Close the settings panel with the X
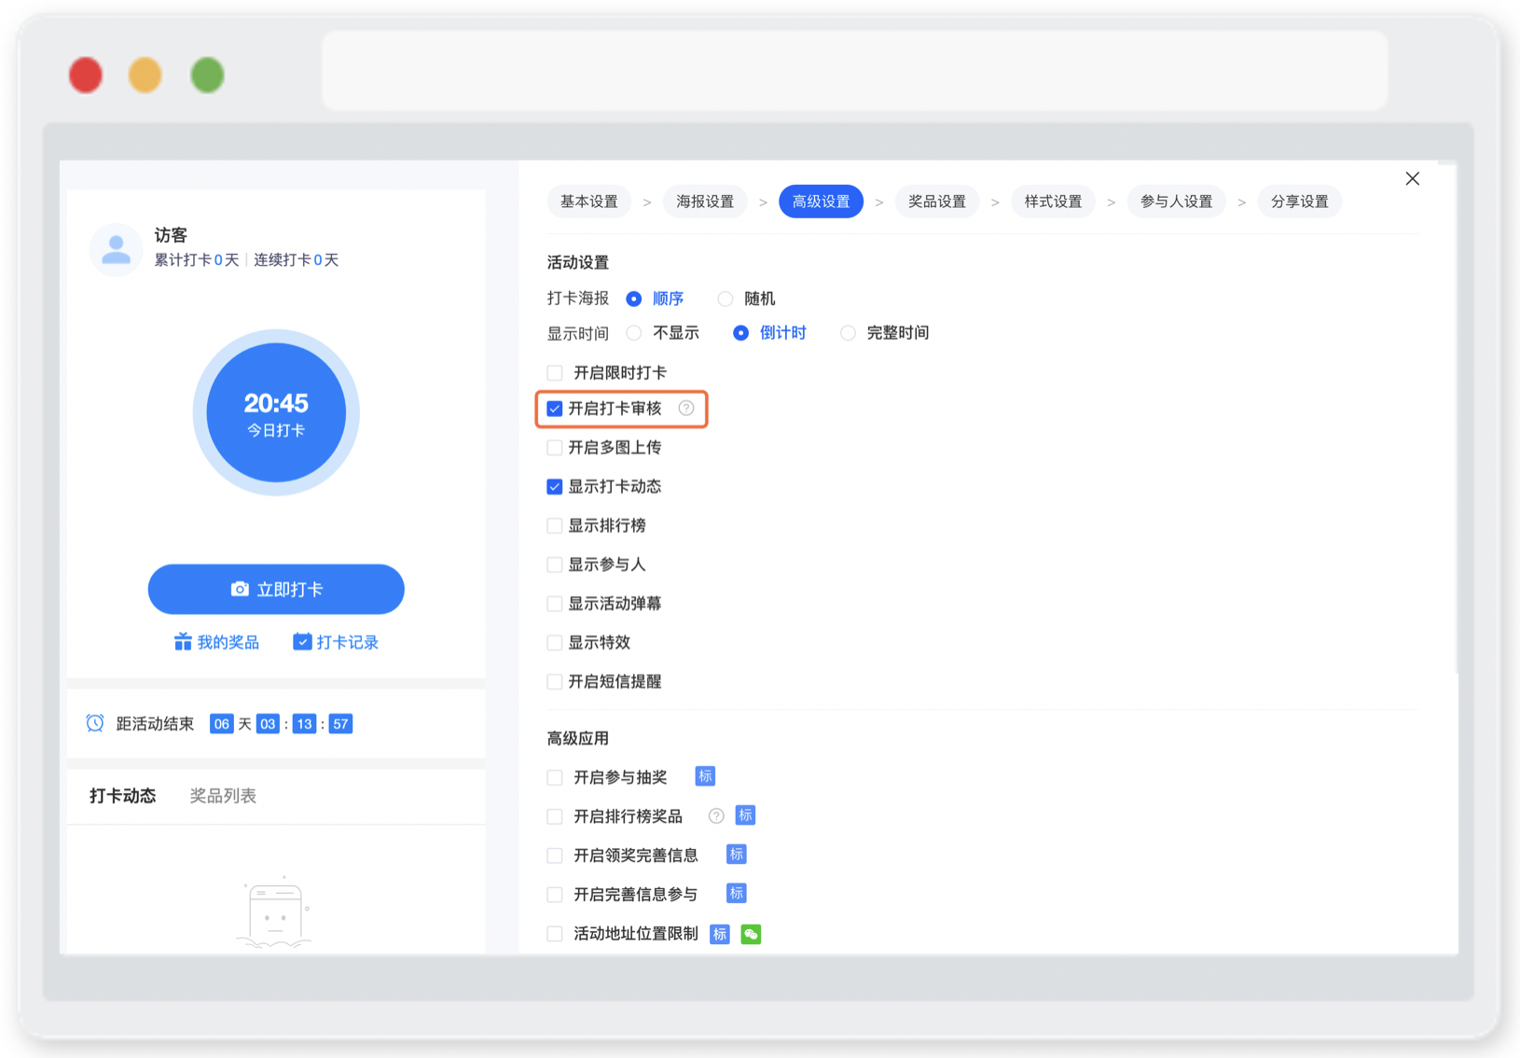 [x=1412, y=179]
